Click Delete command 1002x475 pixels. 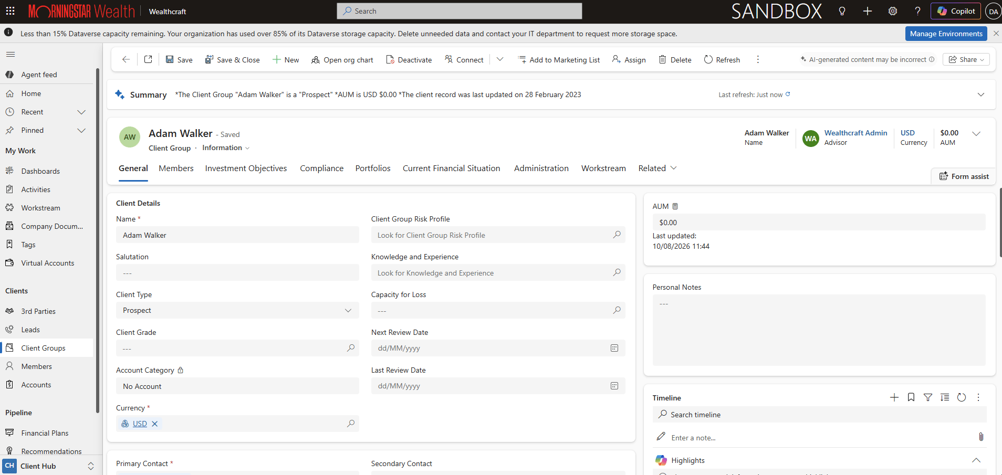(675, 60)
